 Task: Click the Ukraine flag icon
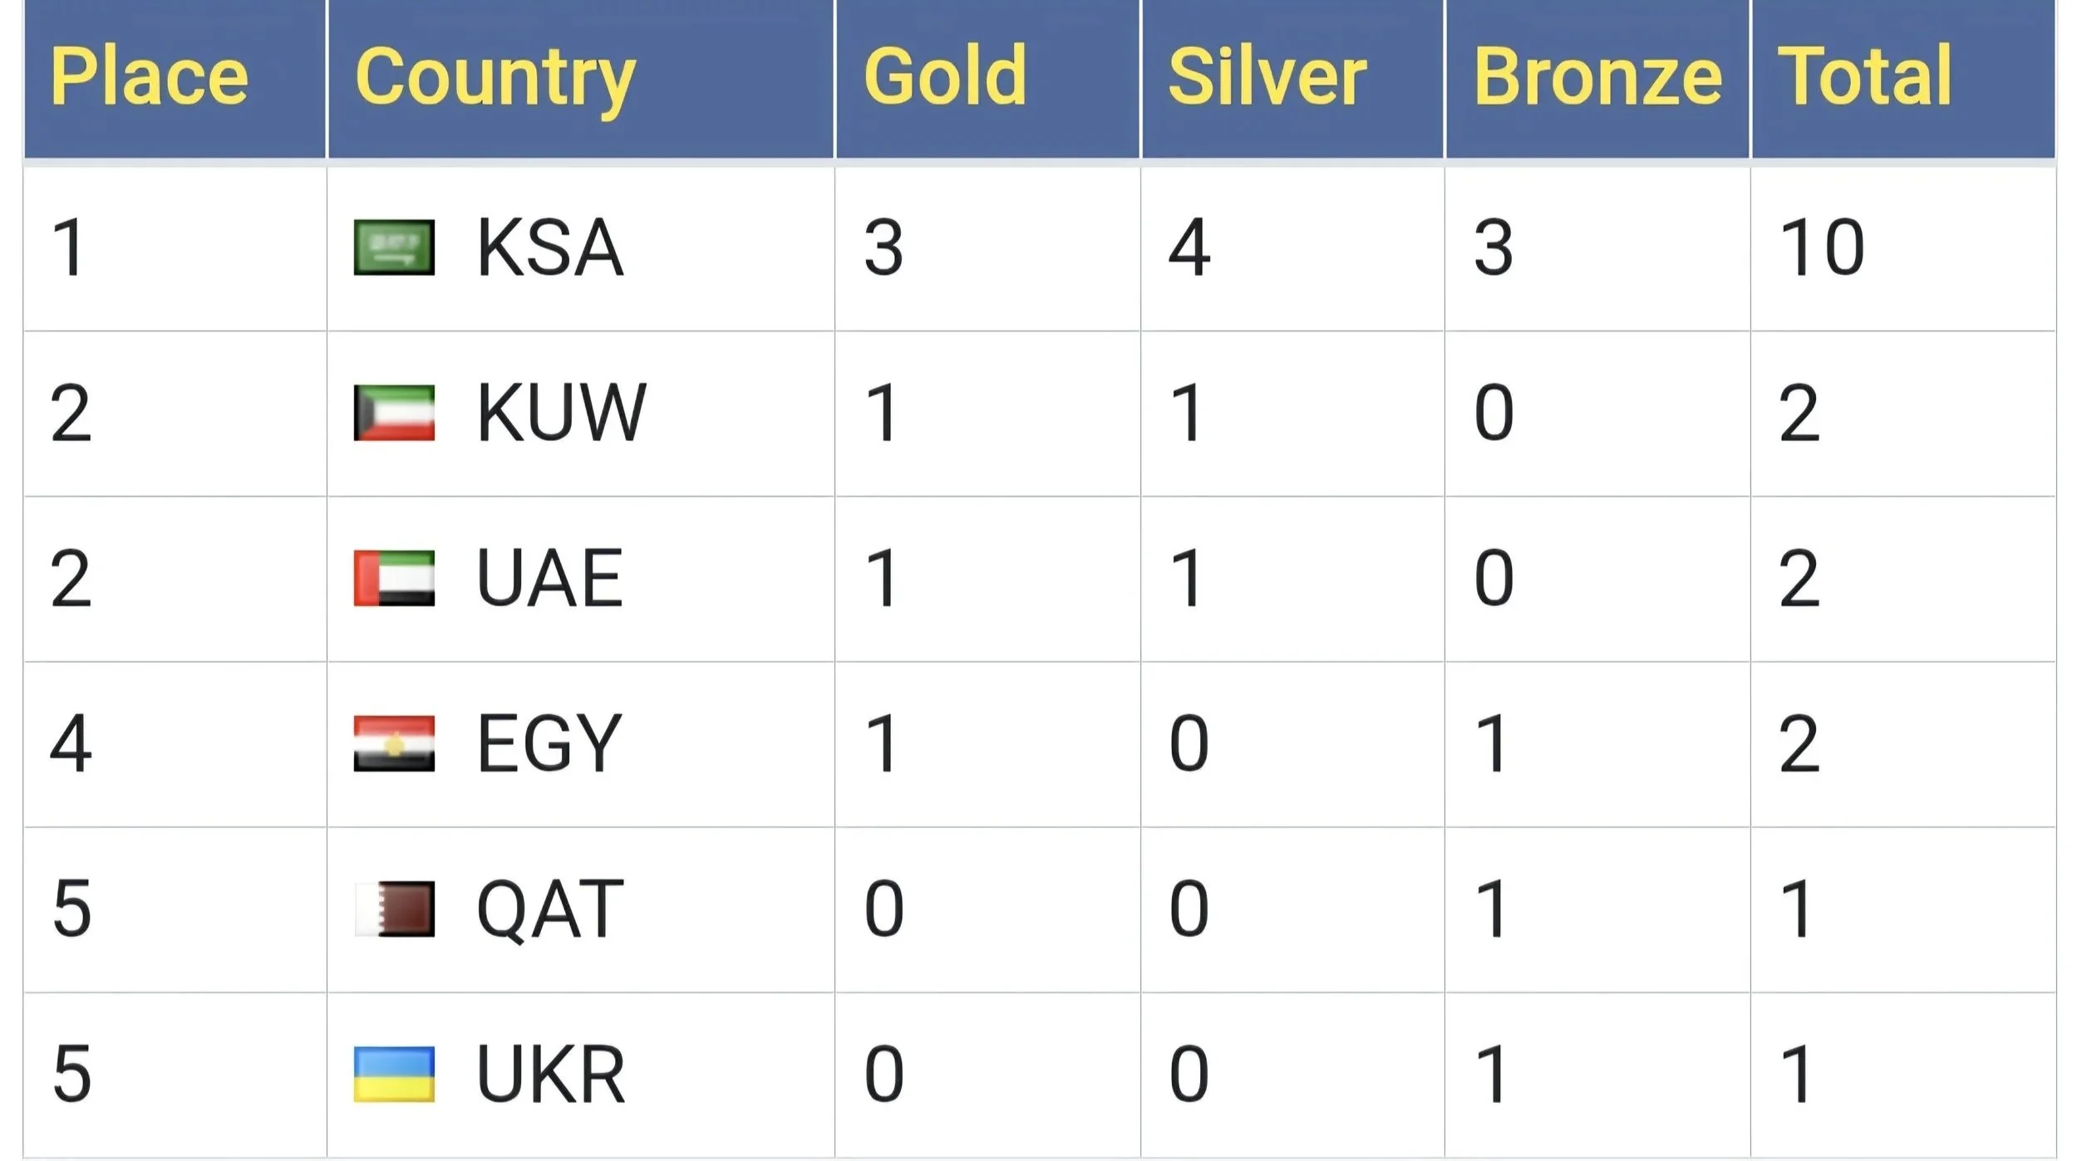[394, 1073]
